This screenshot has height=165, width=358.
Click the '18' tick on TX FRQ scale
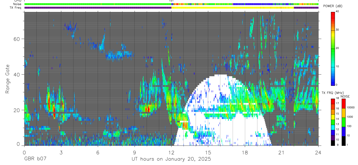(338, 99)
